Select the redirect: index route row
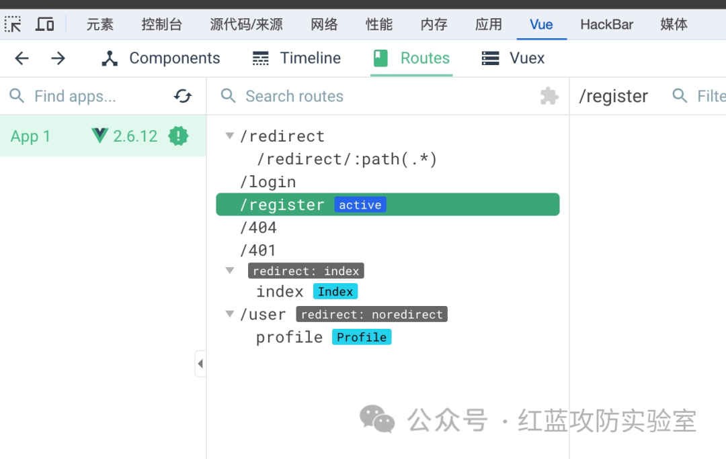 click(306, 270)
